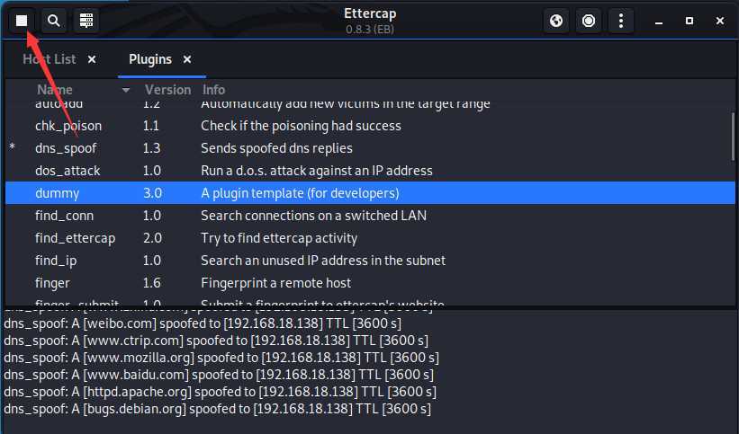Click 'Check if the poisoning had success' info
The height and width of the screenshot is (434, 739).
pos(301,126)
